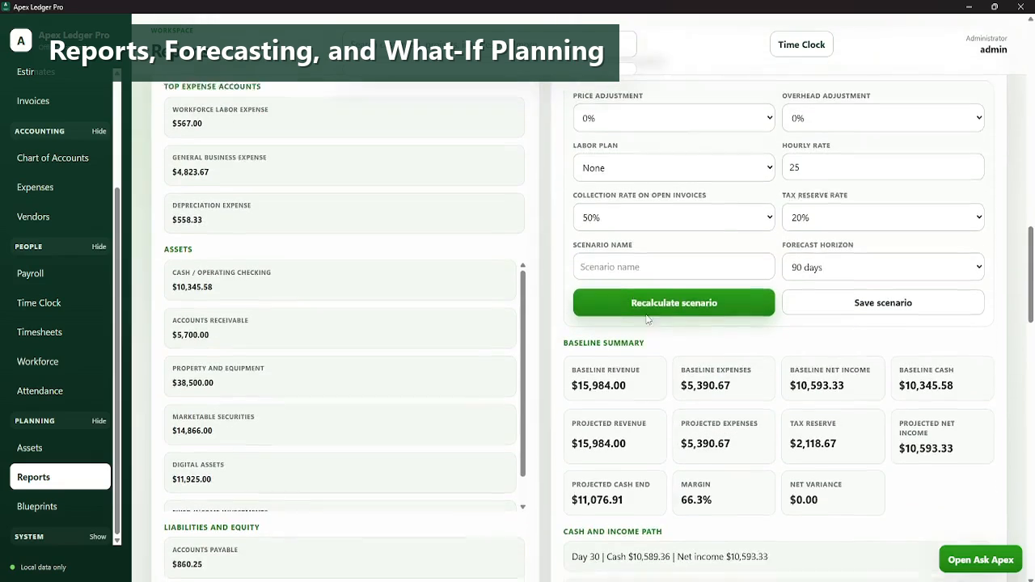Select the Reports sidebar item

click(61, 477)
